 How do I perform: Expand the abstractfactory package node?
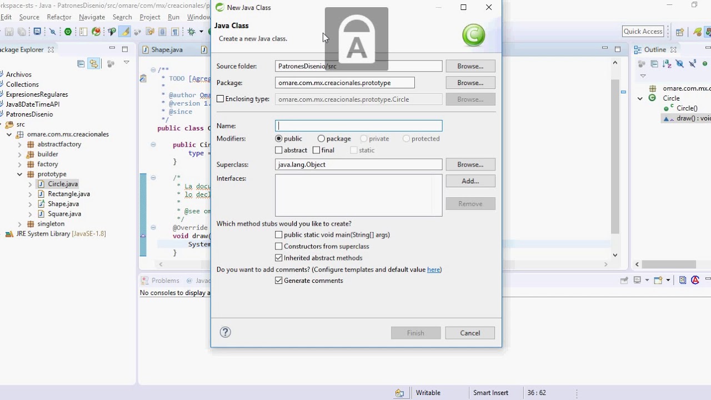tap(19, 144)
